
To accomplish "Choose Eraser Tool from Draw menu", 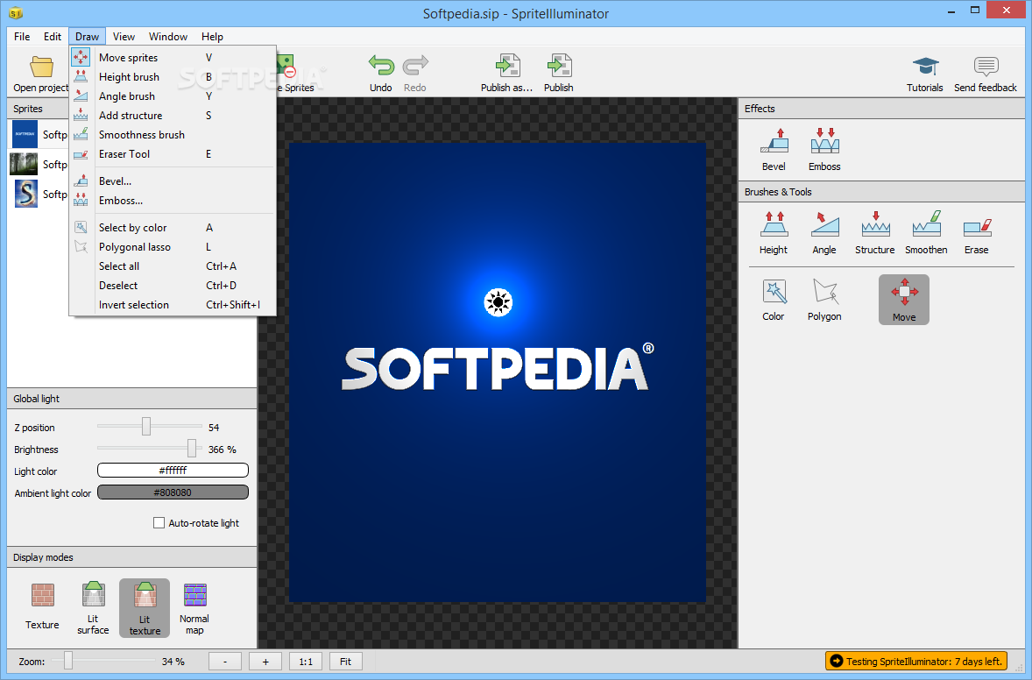I will (173, 154).
